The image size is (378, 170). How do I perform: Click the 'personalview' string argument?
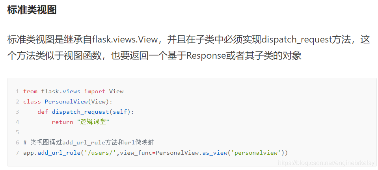(x=257, y=153)
